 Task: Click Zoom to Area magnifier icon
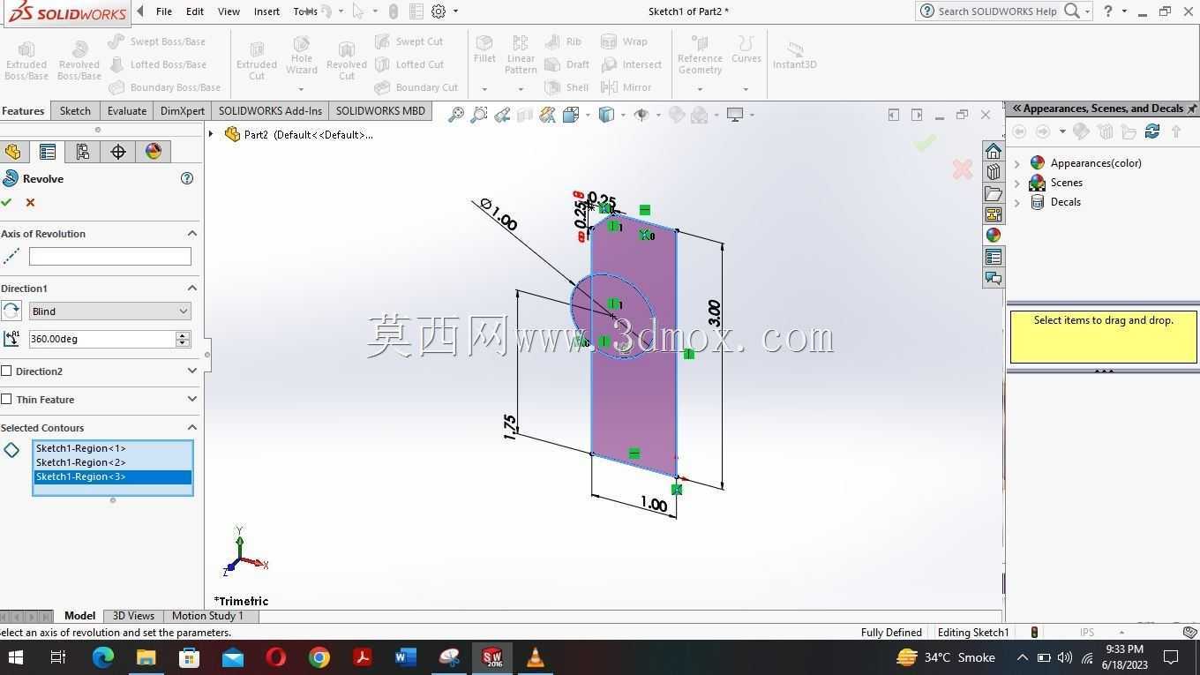[479, 115]
